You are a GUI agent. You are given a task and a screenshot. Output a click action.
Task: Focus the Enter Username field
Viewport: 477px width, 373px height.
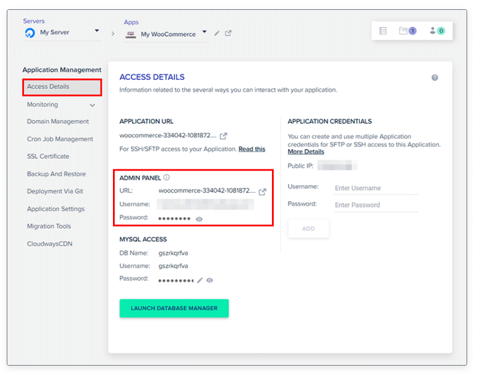(x=376, y=188)
